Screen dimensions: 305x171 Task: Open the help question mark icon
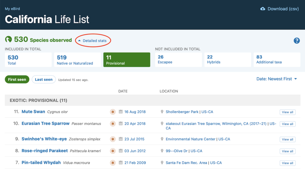pyautogui.click(x=297, y=41)
